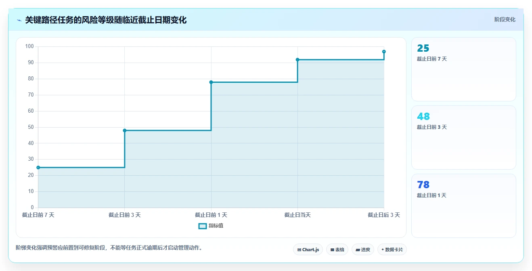The image size is (532, 271).
Task: Click the y-axis value 50
Action: point(31,127)
